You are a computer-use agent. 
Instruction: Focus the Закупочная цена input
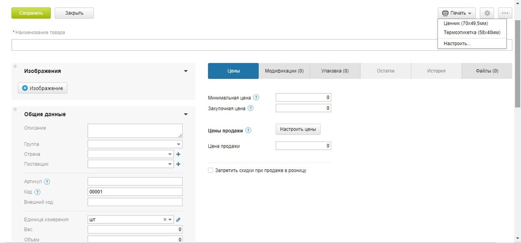tap(303, 108)
